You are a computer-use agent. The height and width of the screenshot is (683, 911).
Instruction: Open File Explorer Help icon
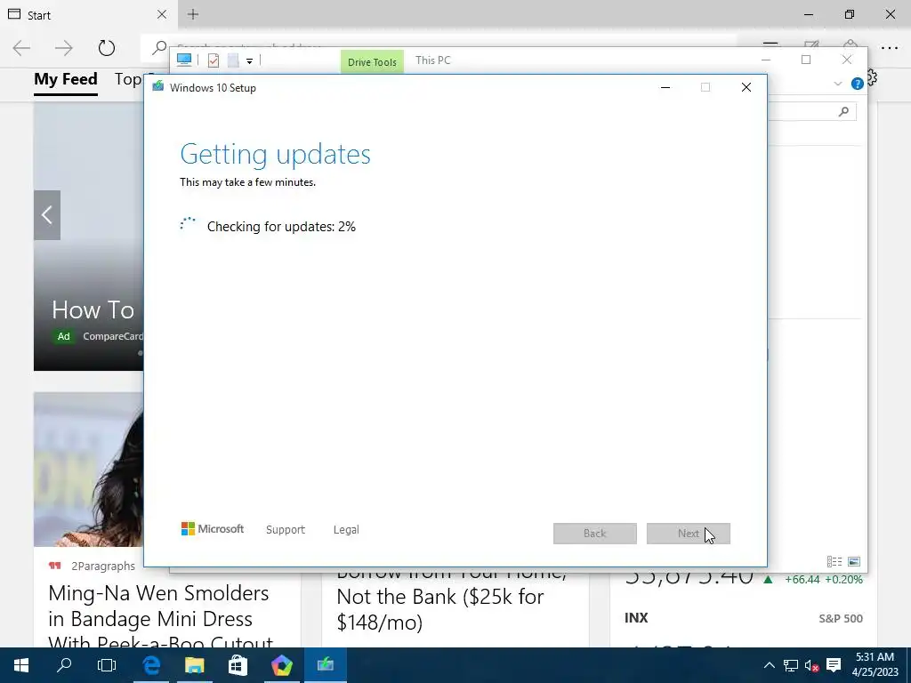pyautogui.click(x=857, y=84)
